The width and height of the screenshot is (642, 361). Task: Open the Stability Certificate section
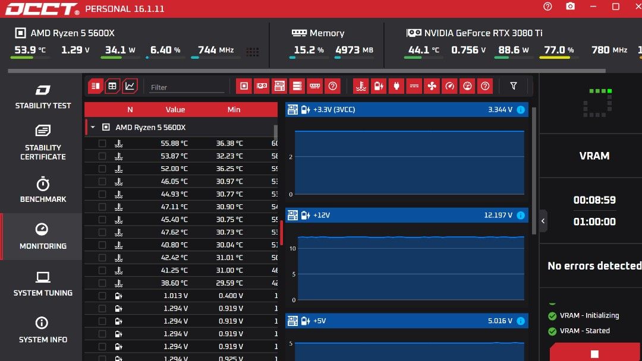point(43,142)
